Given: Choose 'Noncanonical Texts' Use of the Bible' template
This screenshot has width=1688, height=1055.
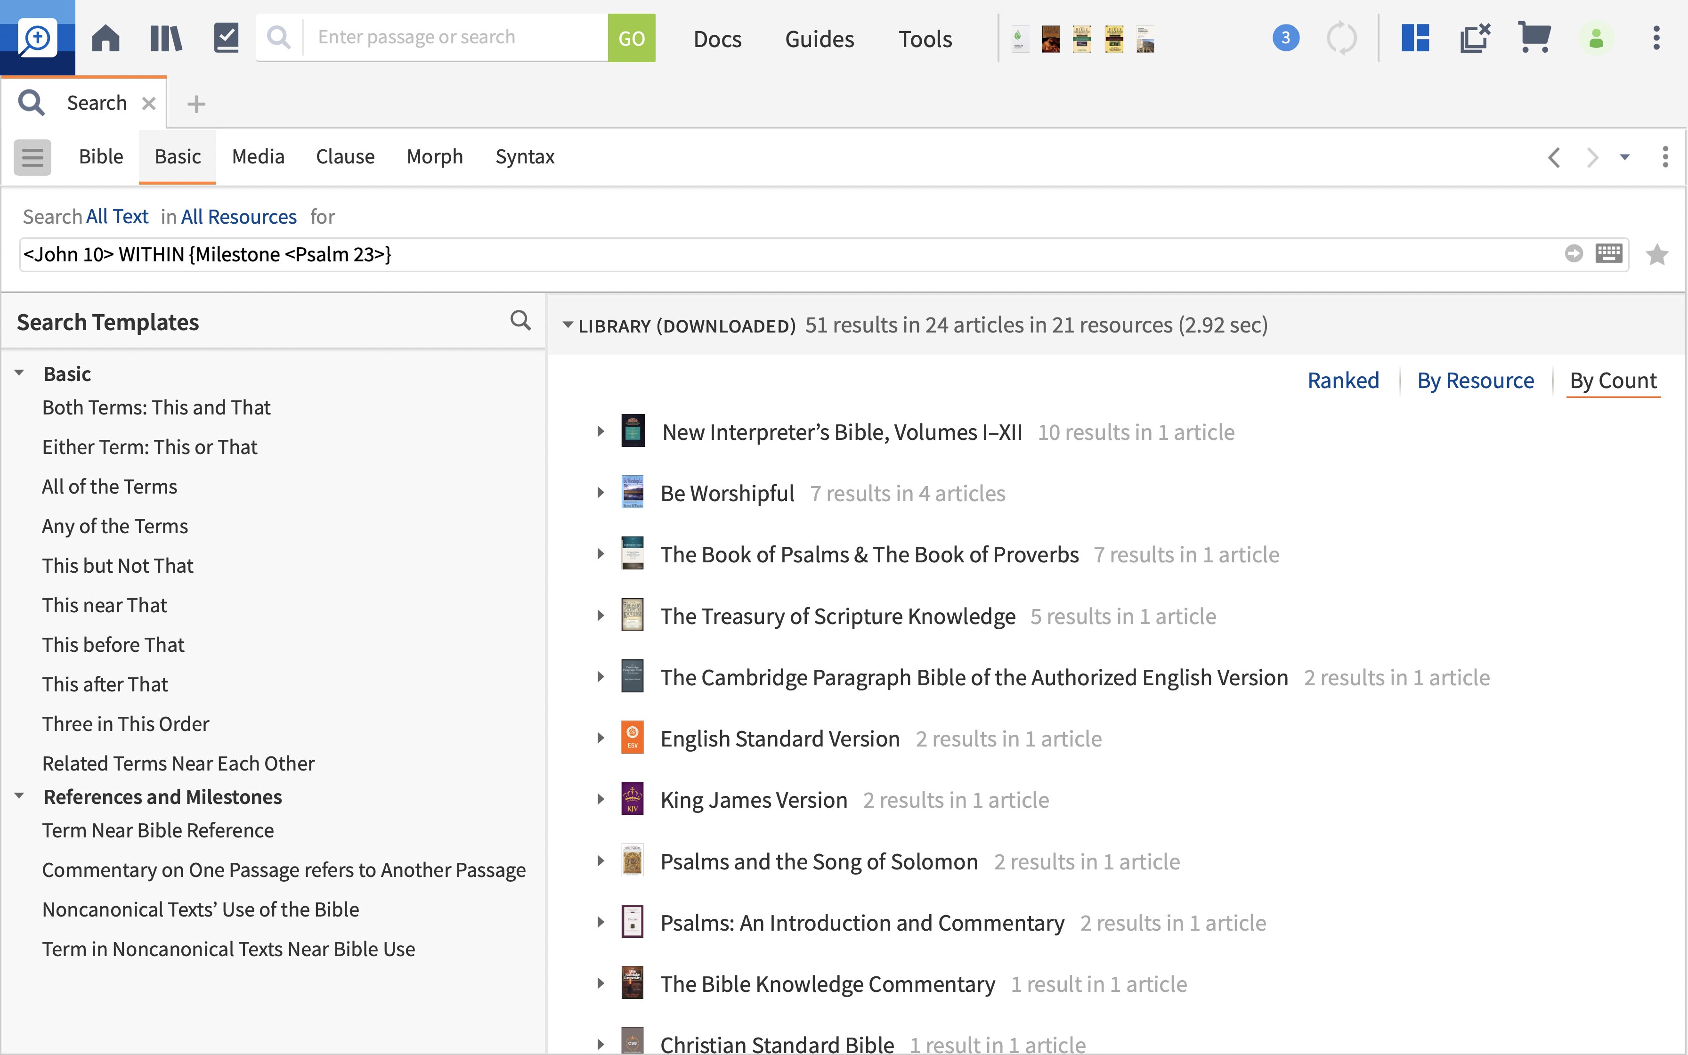Looking at the screenshot, I should [201, 909].
